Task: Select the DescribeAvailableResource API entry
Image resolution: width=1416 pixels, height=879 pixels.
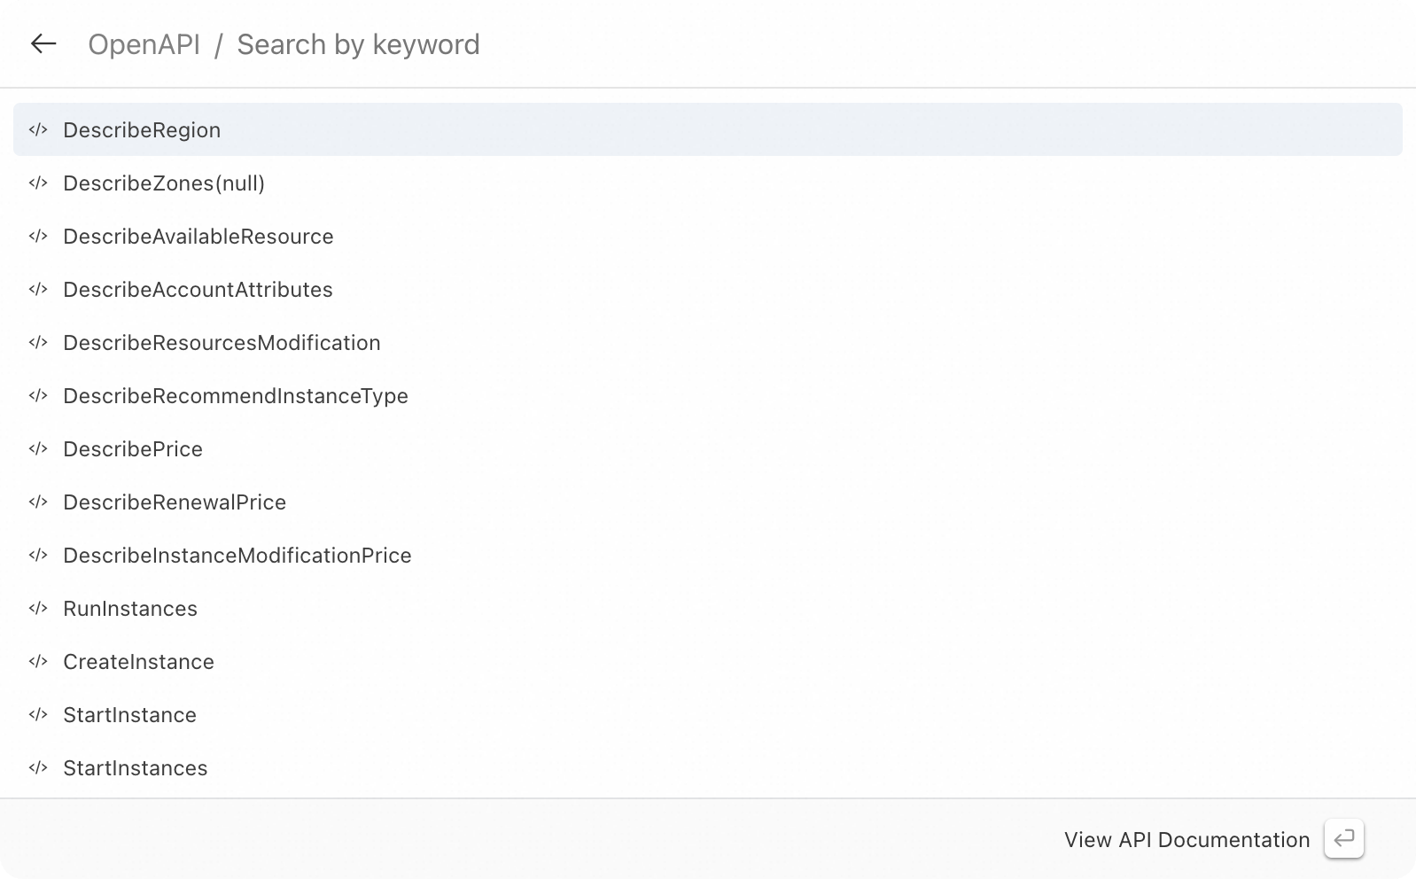Action: click(x=198, y=237)
